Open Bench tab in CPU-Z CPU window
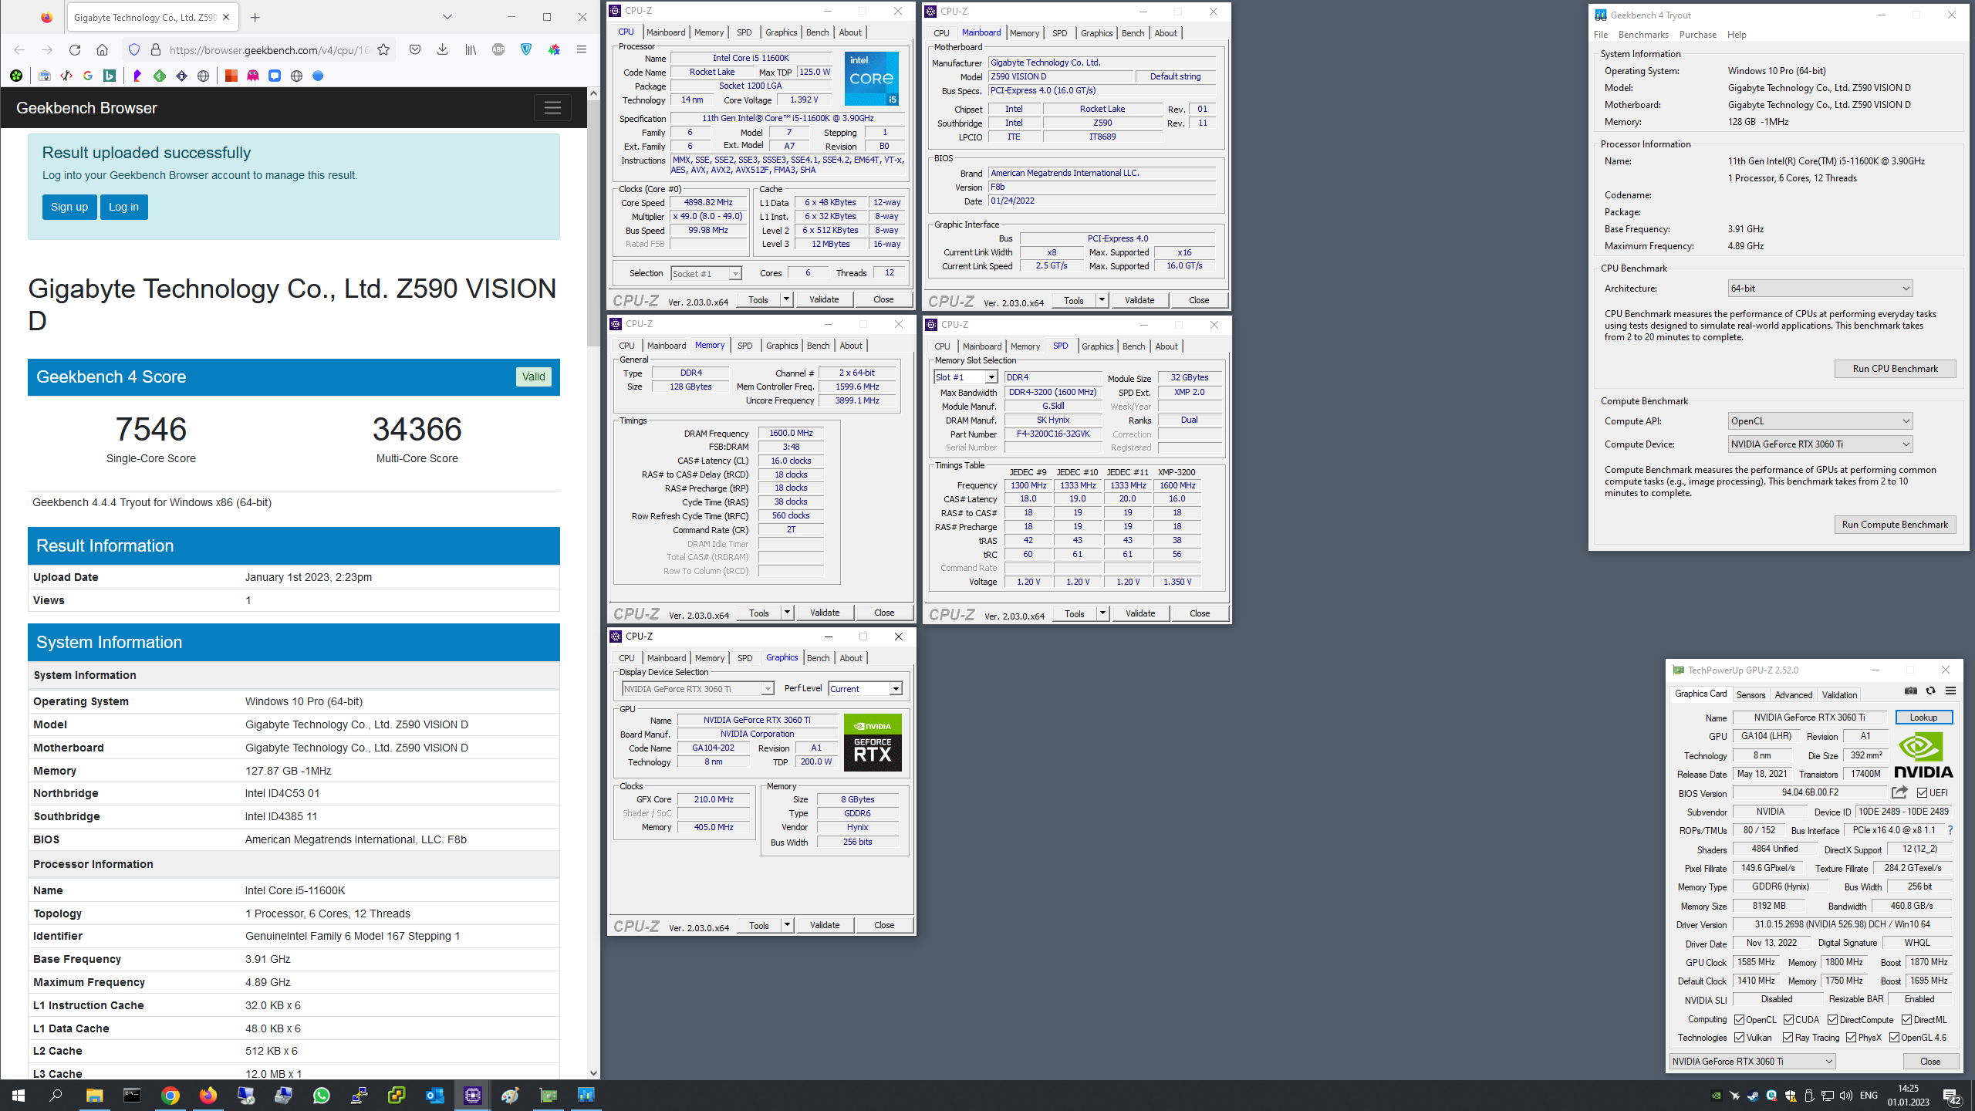Screen dimensions: 1975x1111 [817, 32]
